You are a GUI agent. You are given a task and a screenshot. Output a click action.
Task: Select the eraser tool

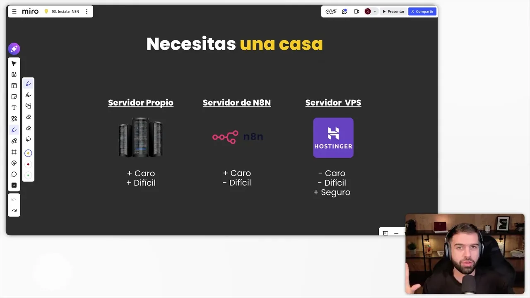(28, 117)
